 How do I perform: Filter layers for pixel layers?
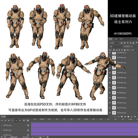tap(122, 43)
